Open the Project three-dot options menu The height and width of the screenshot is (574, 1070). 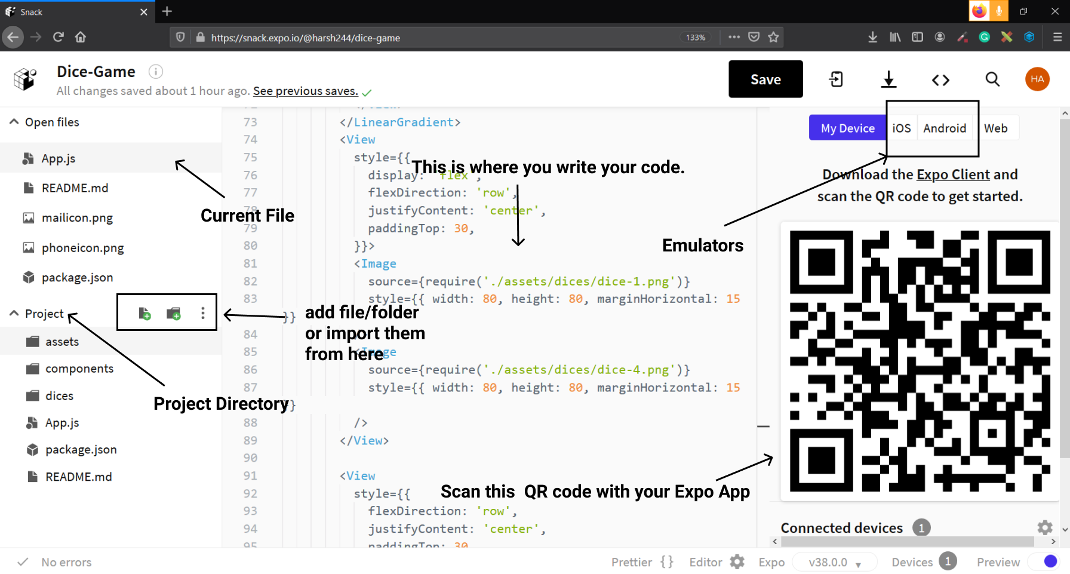(x=203, y=313)
